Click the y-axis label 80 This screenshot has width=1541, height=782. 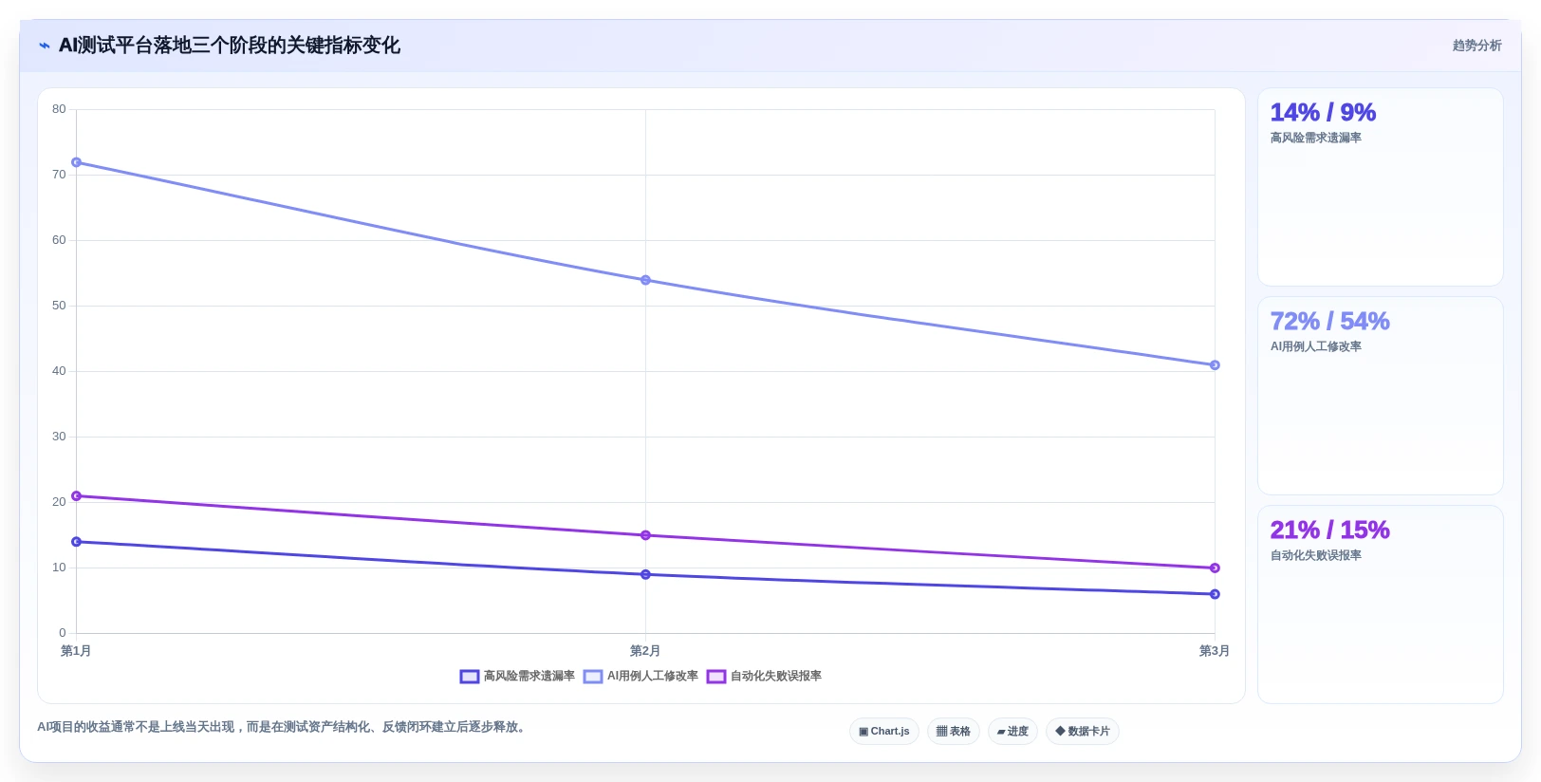click(59, 109)
